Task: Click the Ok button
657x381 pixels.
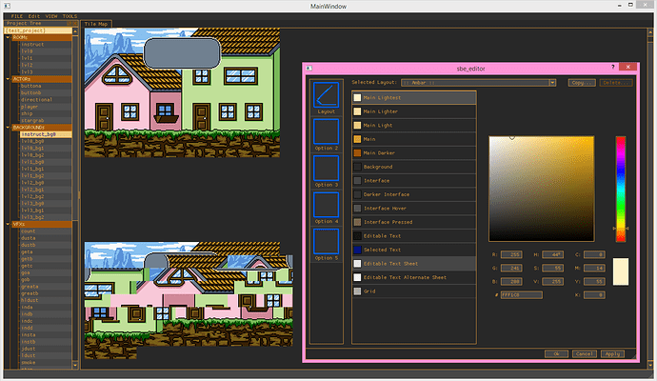Action: point(556,353)
